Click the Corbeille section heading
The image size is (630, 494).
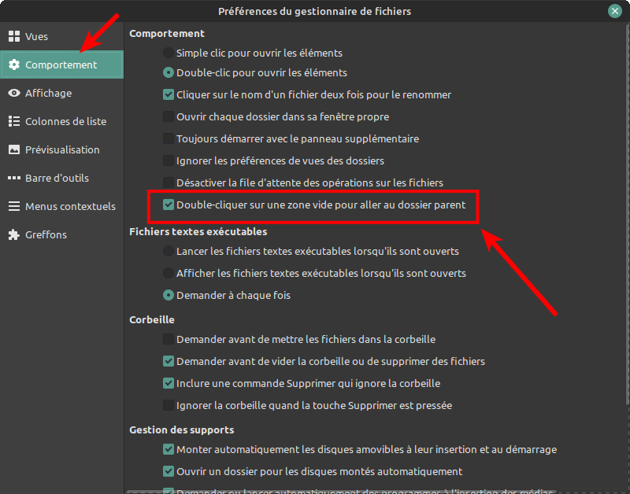coord(152,320)
